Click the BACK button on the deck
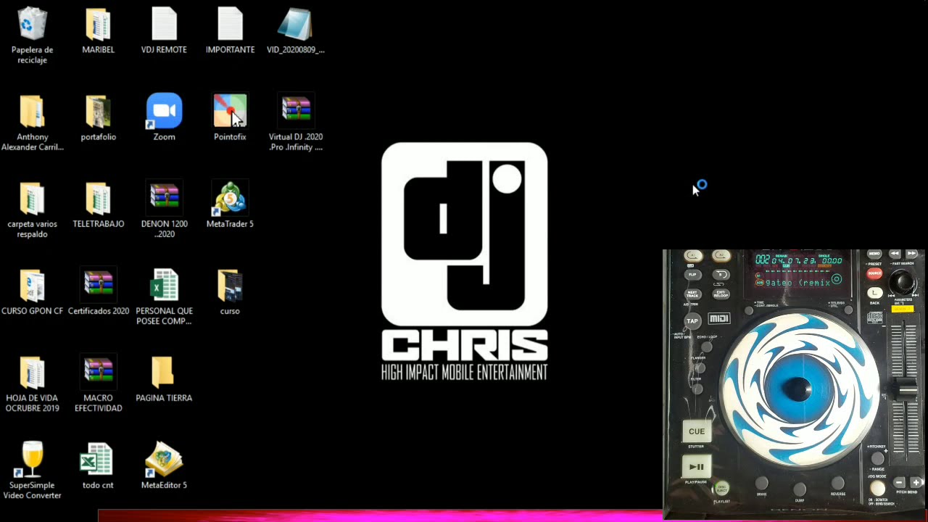This screenshot has width=928, height=522. pyautogui.click(x=874, y=293)
